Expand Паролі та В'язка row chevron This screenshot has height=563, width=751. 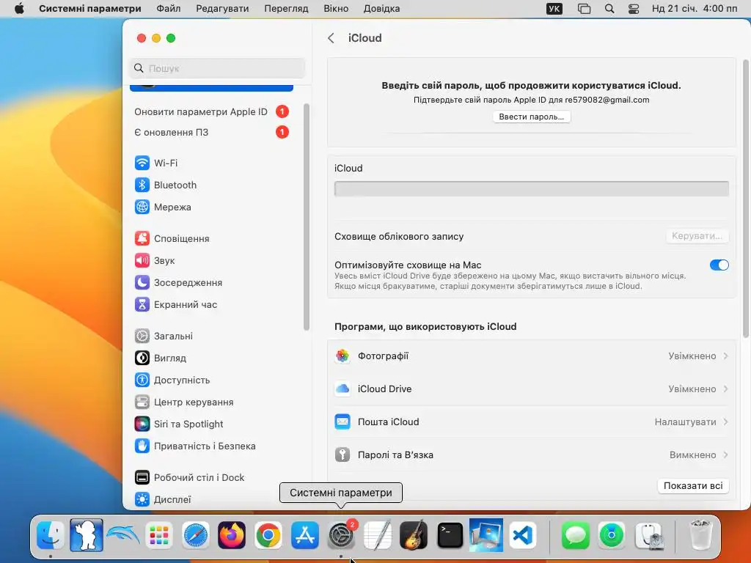pos(725,455)
